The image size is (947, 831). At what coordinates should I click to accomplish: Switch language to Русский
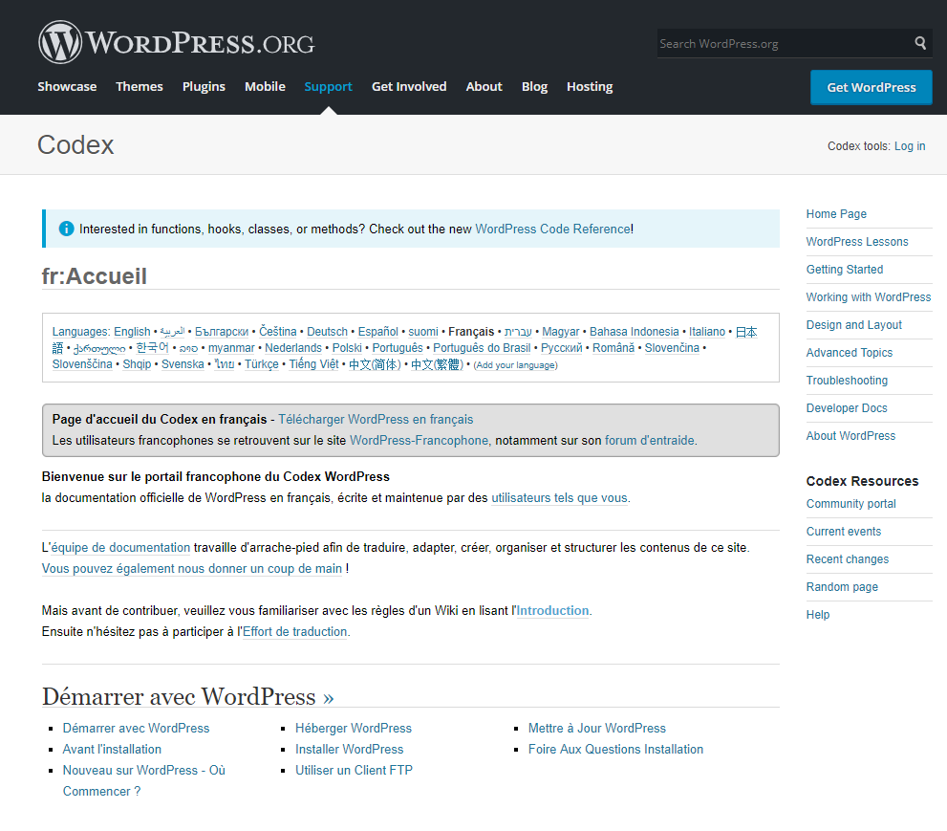562,347
